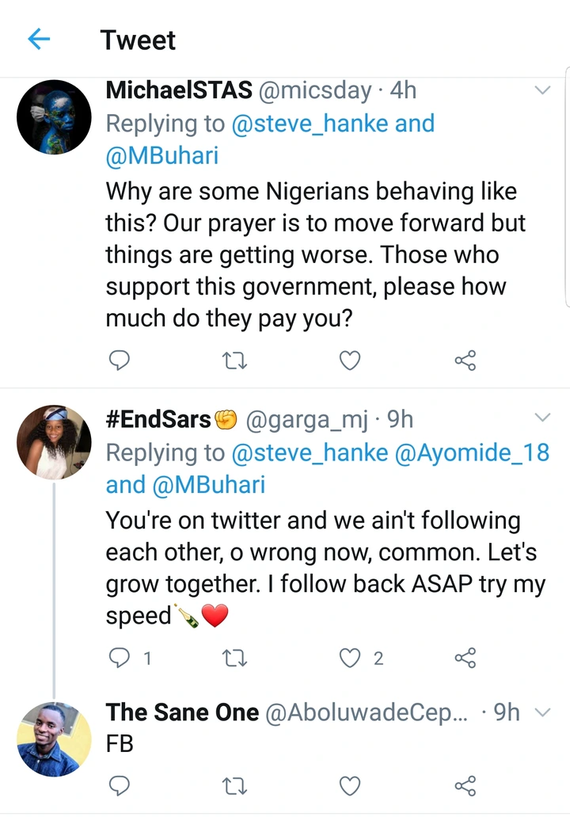
Task: Retweet the #EndSars tweet
Action: [x=234, y=657]
